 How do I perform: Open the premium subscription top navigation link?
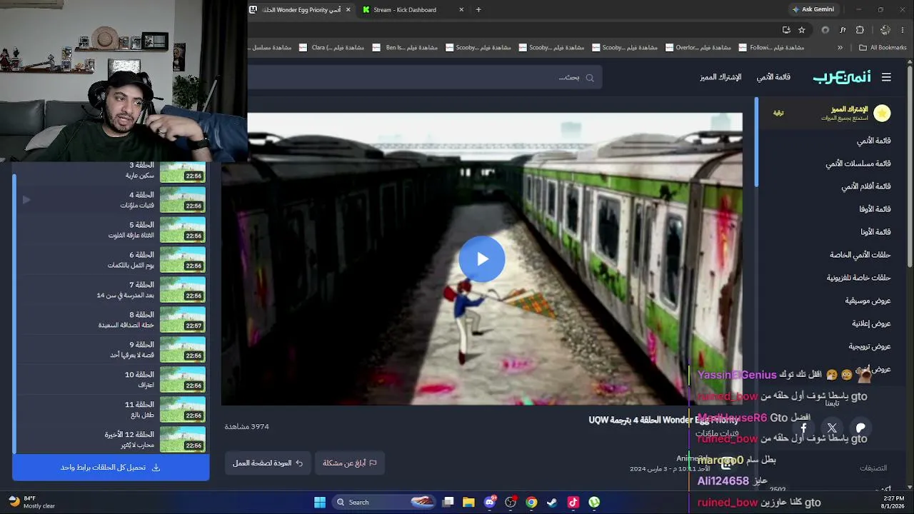point(720,77)
